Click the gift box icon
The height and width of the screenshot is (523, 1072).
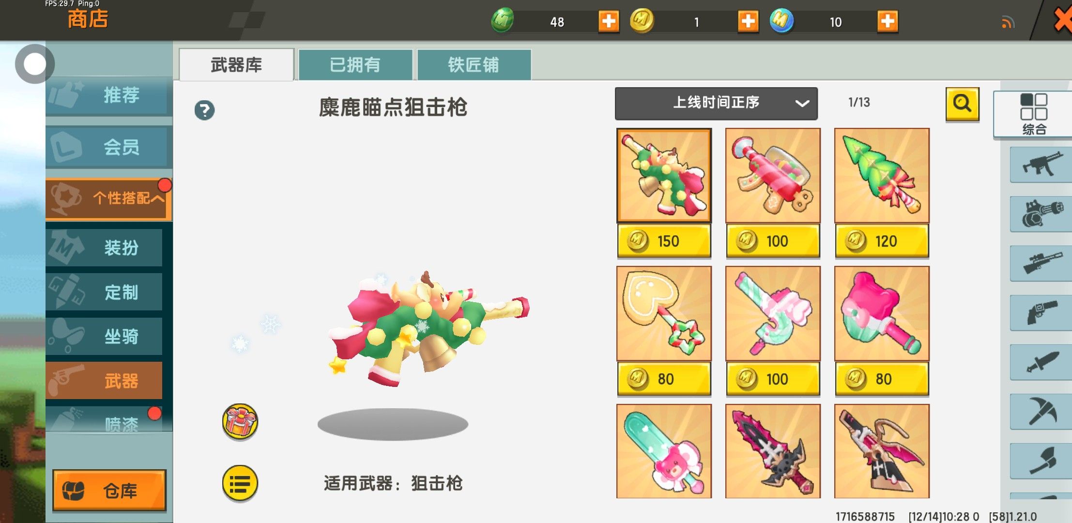click(240, 421)
